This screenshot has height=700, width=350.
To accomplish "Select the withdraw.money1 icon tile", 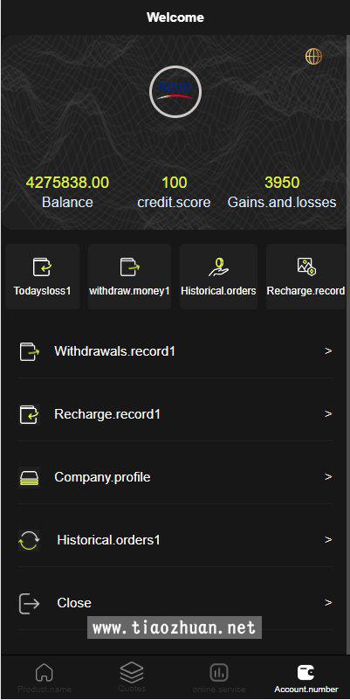I will click(129, 276).
